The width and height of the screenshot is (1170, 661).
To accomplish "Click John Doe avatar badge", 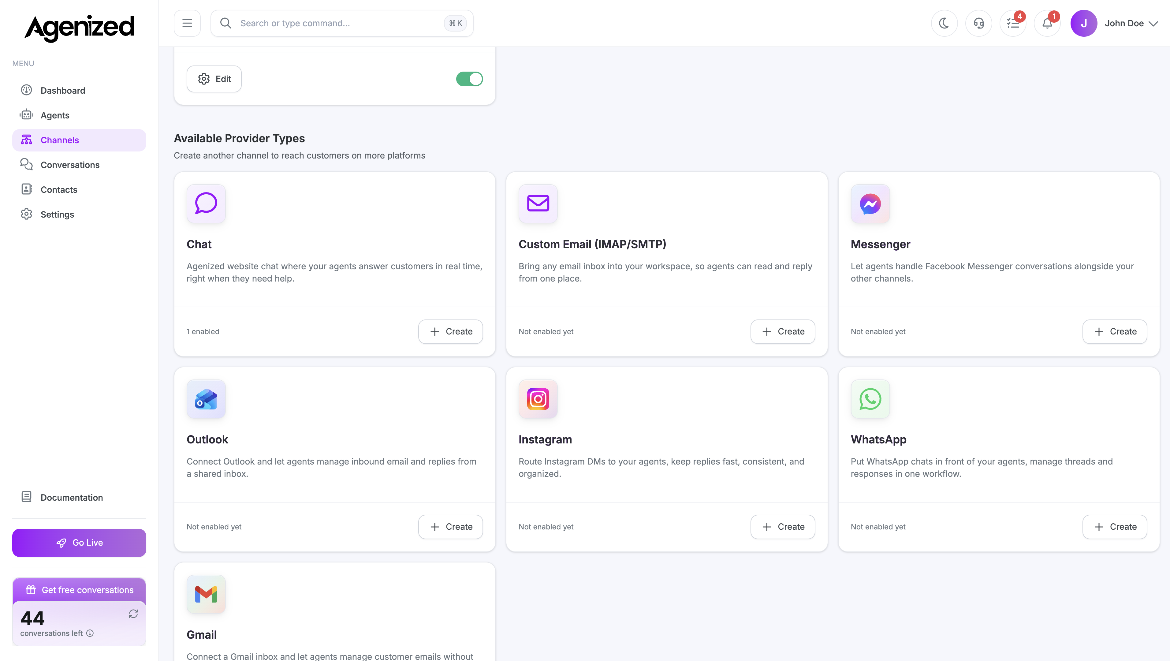I will click(x=1084, y=23).
